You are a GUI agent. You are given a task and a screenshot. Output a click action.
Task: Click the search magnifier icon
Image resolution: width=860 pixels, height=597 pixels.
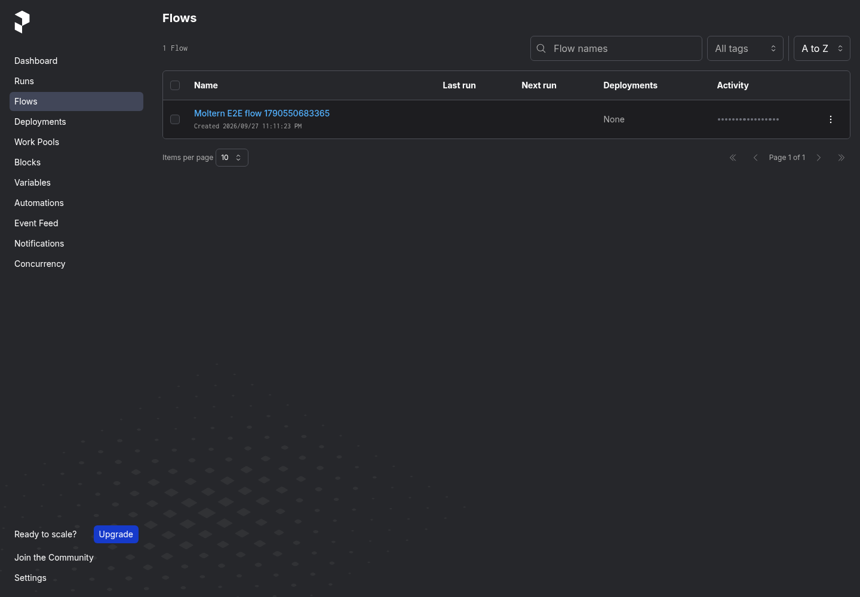coord(541,48)
